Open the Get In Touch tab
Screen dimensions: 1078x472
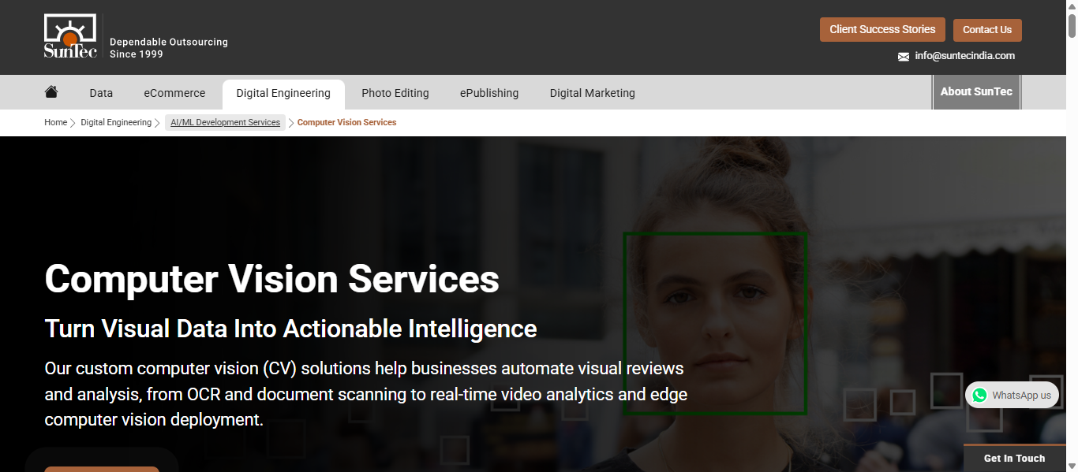[x=1014, y=459]
